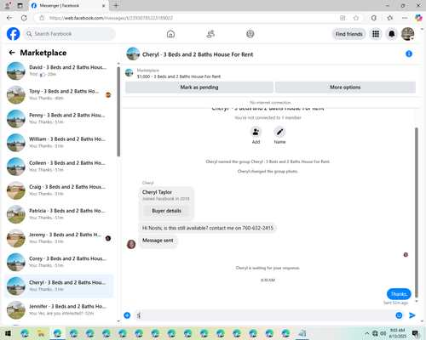
Task: Go back using the Marketplace back arrow
Action: (x=12, y=53)
